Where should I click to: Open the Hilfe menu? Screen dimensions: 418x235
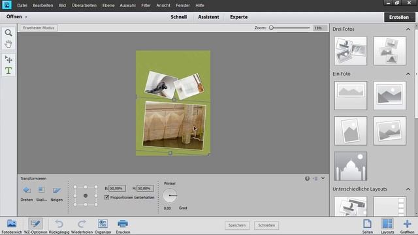tap(199, 5)
